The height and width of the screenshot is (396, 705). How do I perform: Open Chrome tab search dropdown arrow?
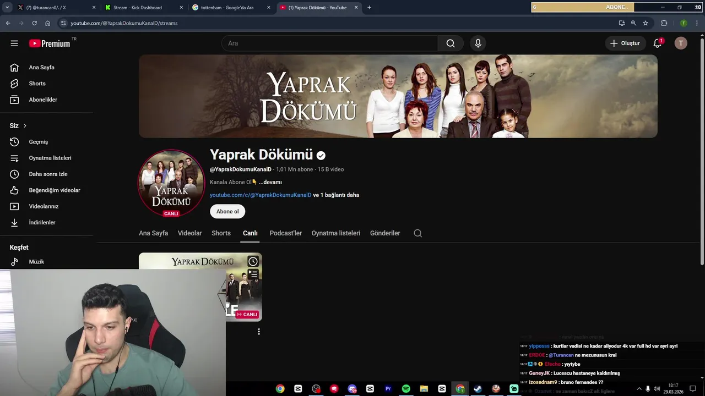point(7,7)
